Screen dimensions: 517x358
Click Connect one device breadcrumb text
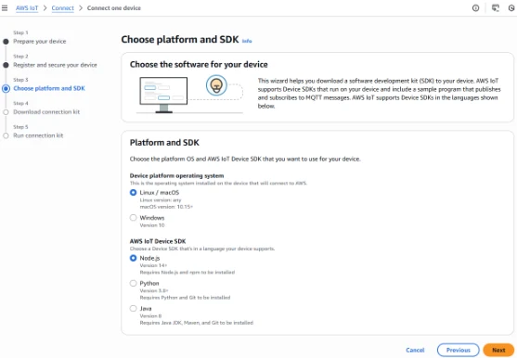(x=114, y=8)
